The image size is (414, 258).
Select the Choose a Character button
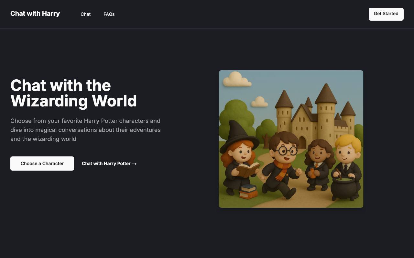pyautogui.click(x=42, y=164)
